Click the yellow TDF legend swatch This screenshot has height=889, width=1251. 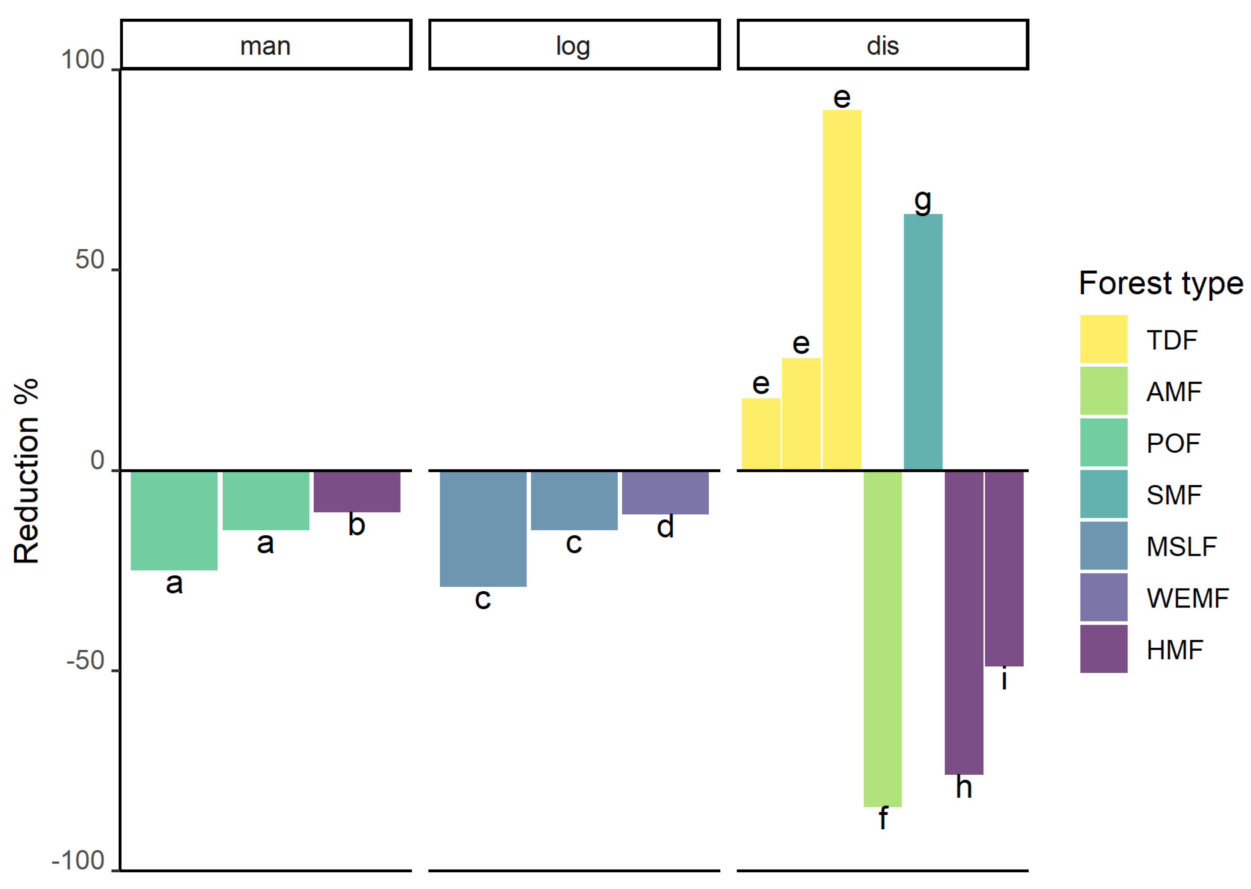click(1103, 339)
